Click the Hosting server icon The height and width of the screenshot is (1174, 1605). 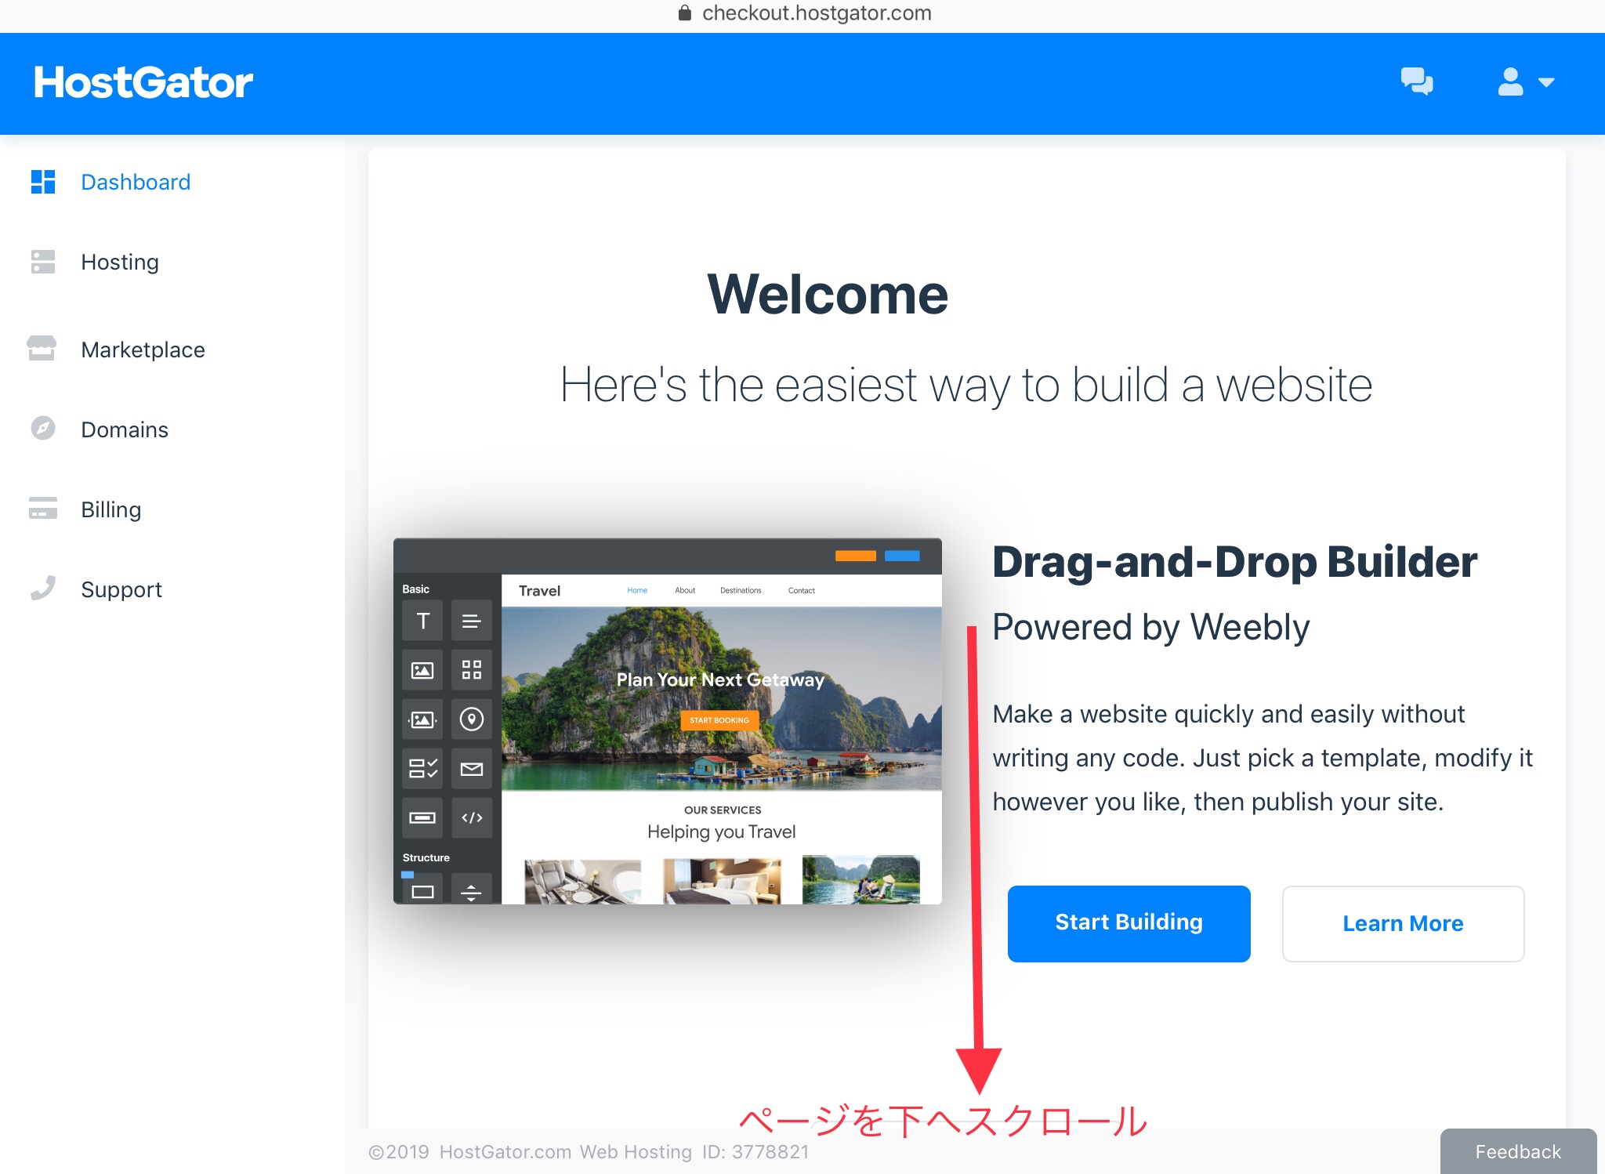coord(43,262)
